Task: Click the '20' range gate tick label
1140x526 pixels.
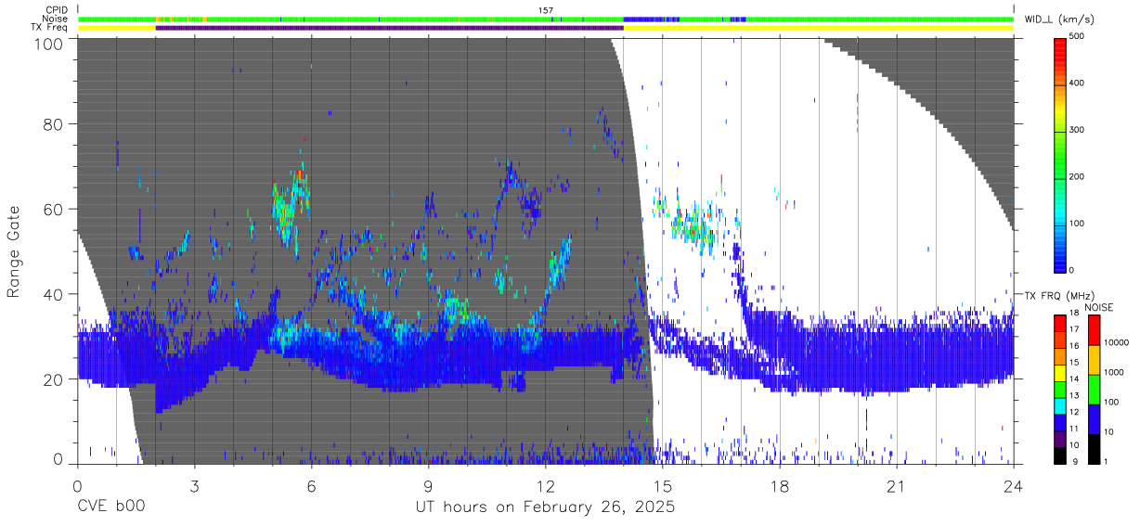Action: (54, 379)
